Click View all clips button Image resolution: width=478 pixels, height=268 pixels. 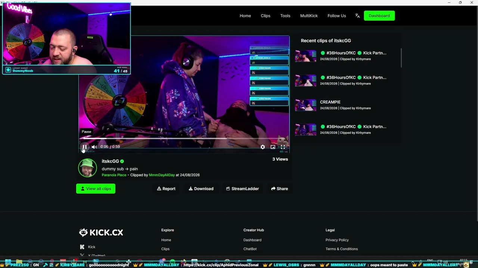click(96, 189)
